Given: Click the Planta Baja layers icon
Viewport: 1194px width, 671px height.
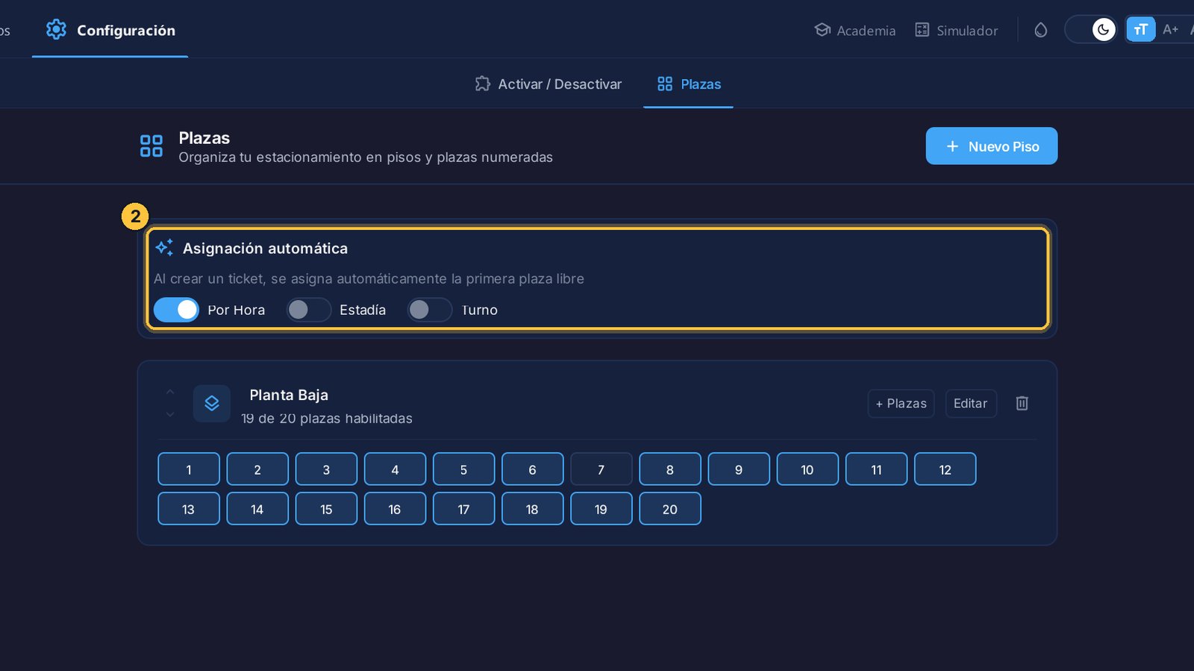Looking at the screenshot, I should tap(212, 403).
